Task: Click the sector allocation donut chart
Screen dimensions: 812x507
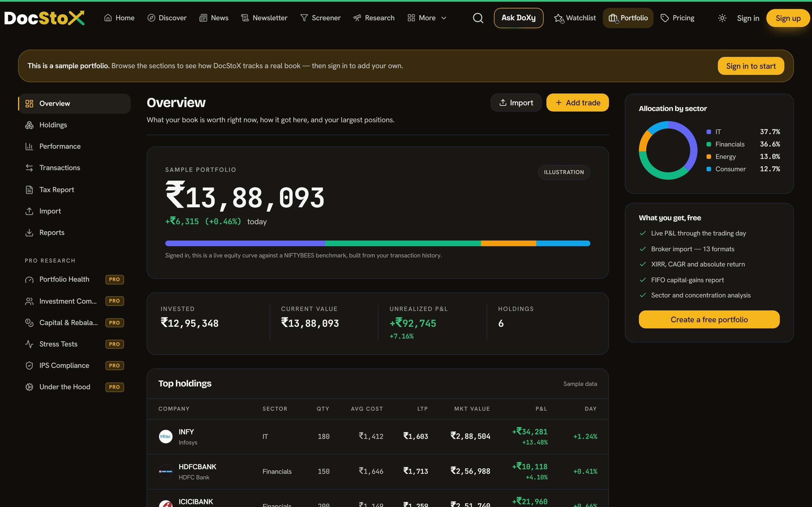Action: 668,151
